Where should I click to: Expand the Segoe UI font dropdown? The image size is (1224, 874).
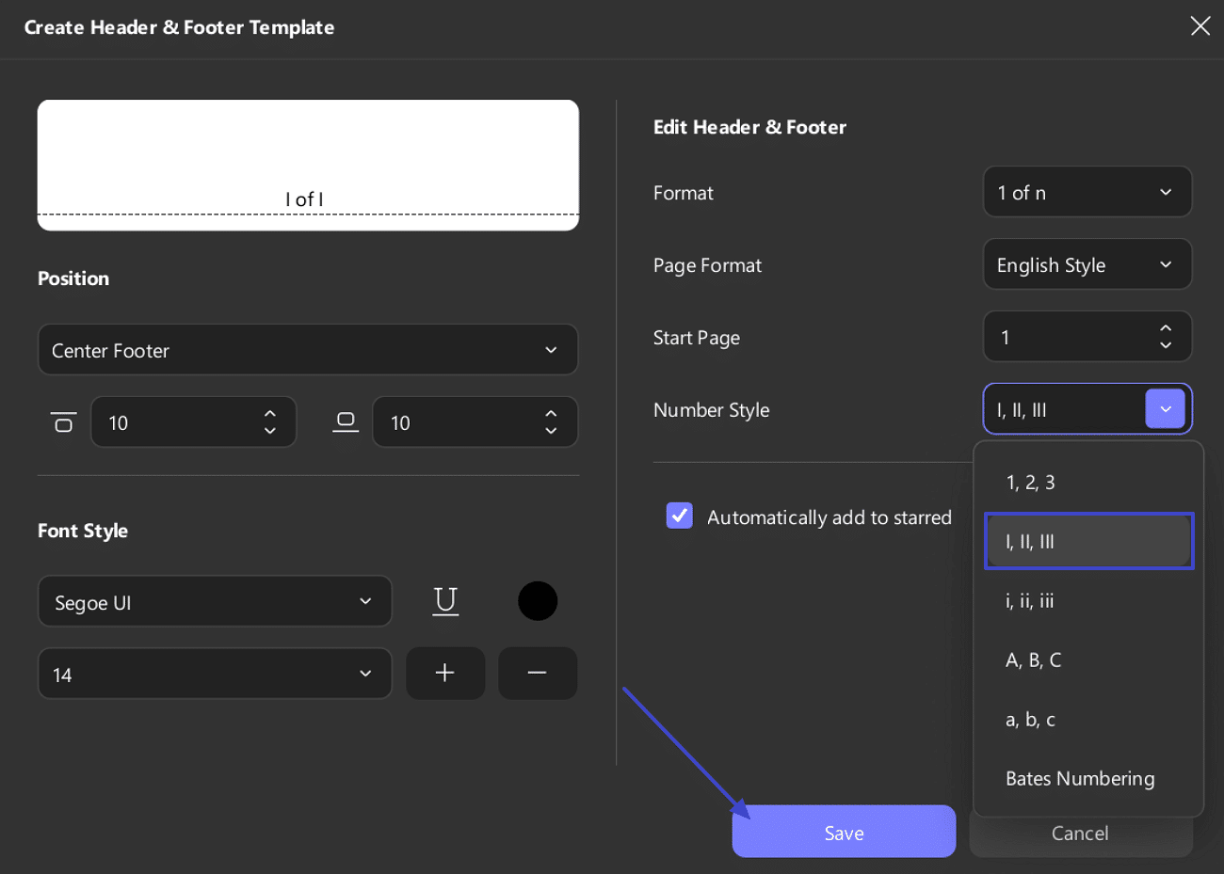pos(215,602)
